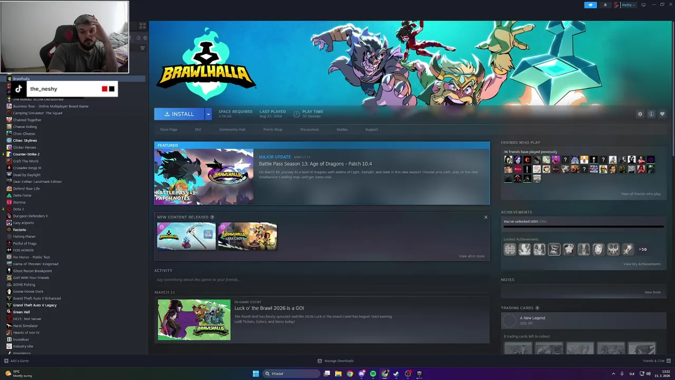This screenshot has height=380, width=675.
Task: Show the +56 more locked achievements
Action: 642,249
